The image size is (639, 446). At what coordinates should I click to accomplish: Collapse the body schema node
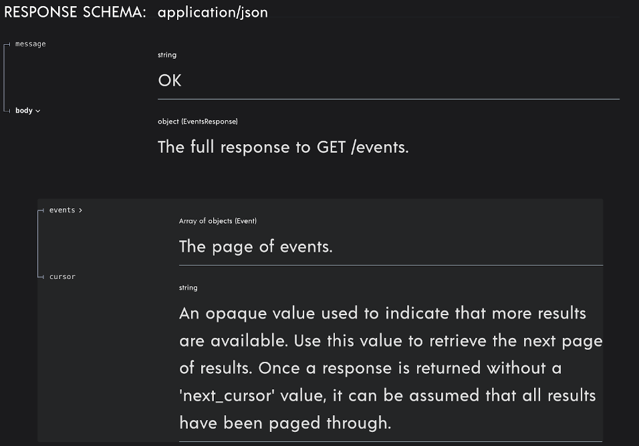click(37, 110)
